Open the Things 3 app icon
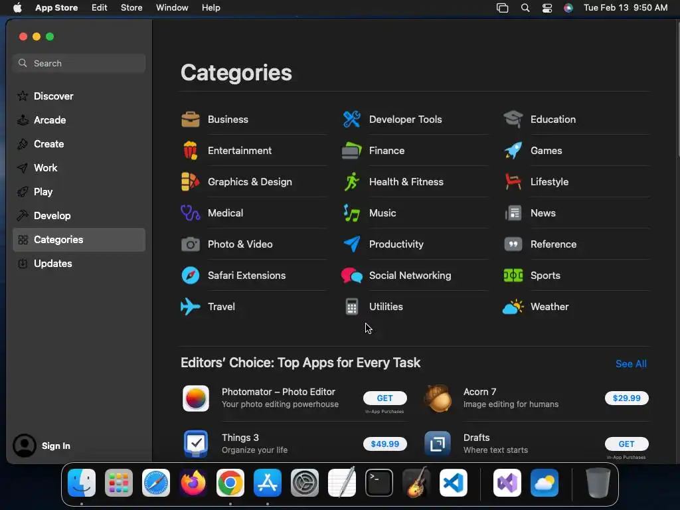The height and width of the screenshot is (510, 680). [x=196, y=444]
